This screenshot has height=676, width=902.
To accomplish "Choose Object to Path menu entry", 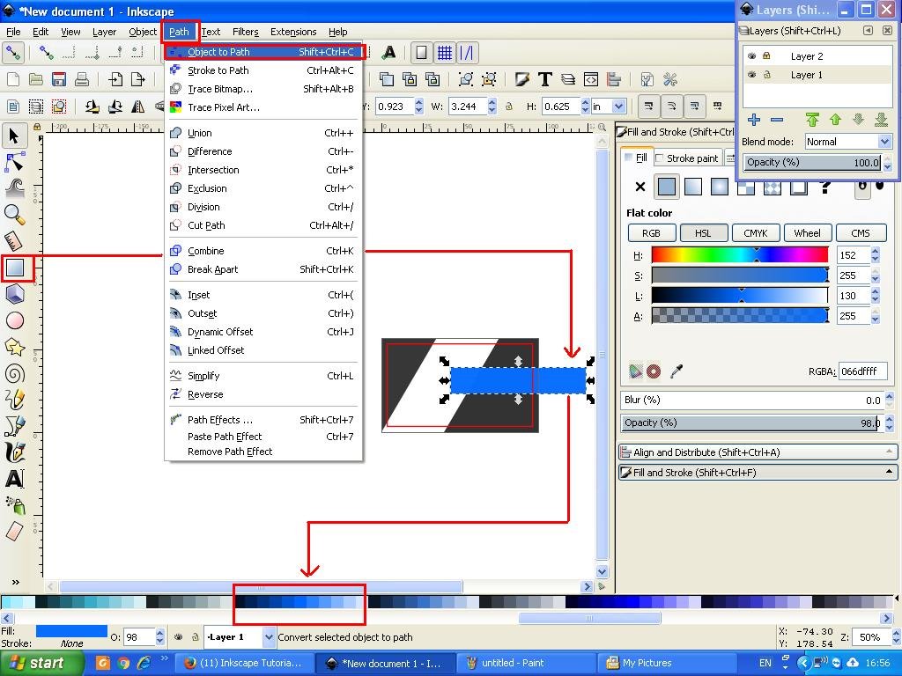I will 264,52.
